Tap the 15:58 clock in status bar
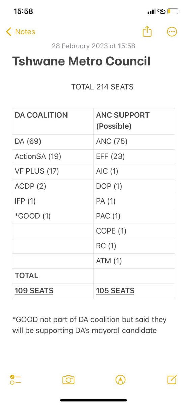 coord(23,12)
